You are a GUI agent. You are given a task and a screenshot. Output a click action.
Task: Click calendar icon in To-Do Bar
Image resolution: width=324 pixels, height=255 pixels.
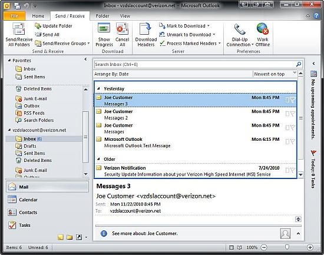313,74
